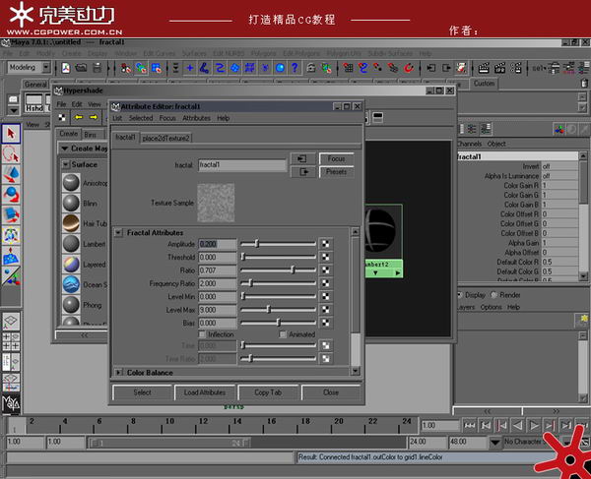Switch to the place2dTexture2 tab
The image size is (591, 479).
point(165,138)
